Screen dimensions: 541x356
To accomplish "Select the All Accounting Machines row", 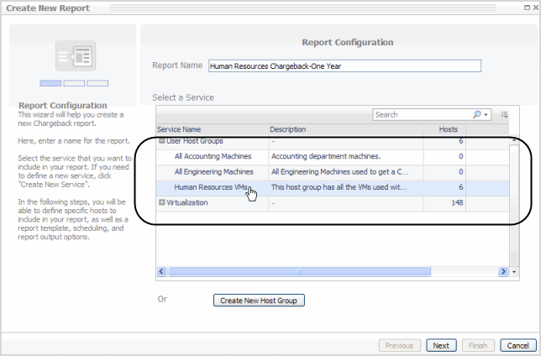I will [x=333, y=156].
